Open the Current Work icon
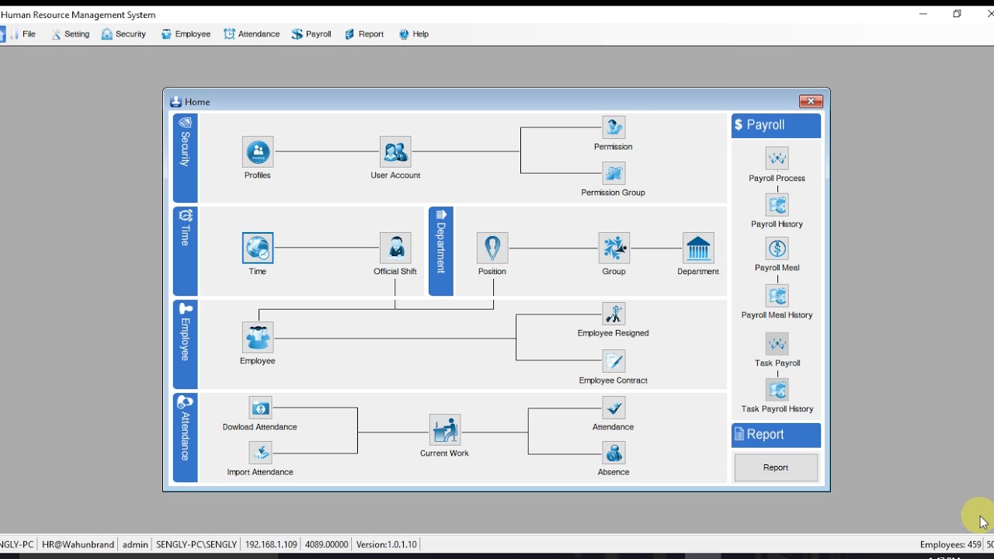The image size is (994, 559). (445, 430)
